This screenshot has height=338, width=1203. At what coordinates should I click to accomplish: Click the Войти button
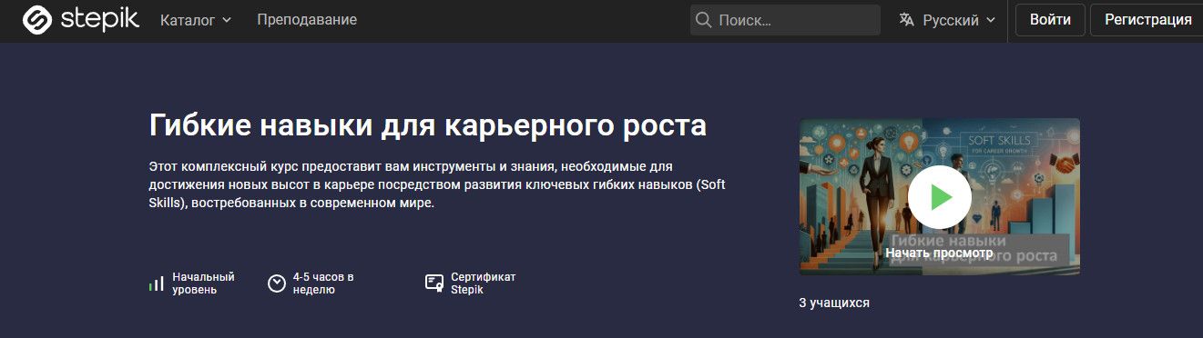coord(1049,20)
